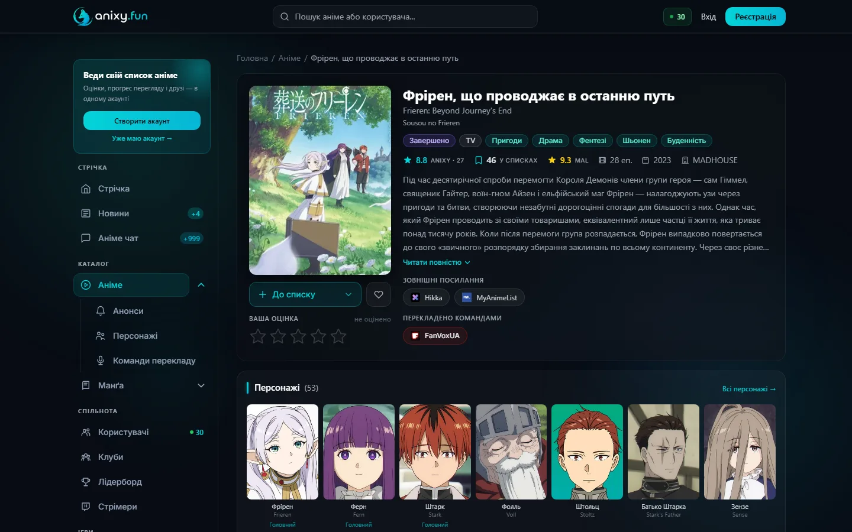Click the Лідерборд trophy icon
The width and height of the screenshot is (852, 532).
pyautogui.click(x=86, y=482)
